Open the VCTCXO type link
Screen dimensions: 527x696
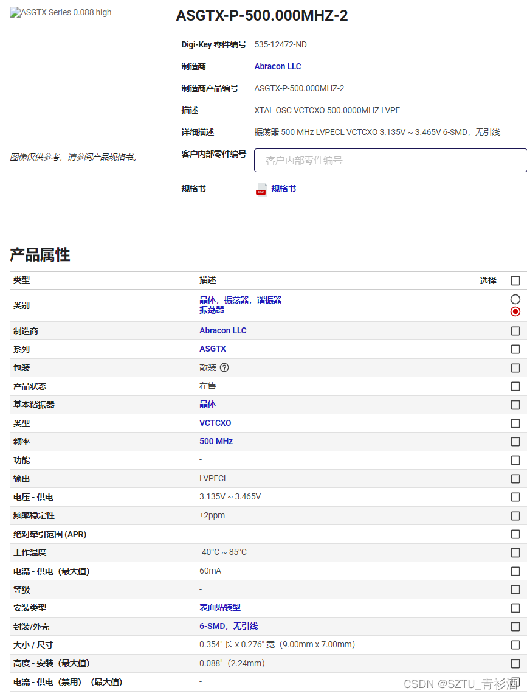tap(215, 423)
